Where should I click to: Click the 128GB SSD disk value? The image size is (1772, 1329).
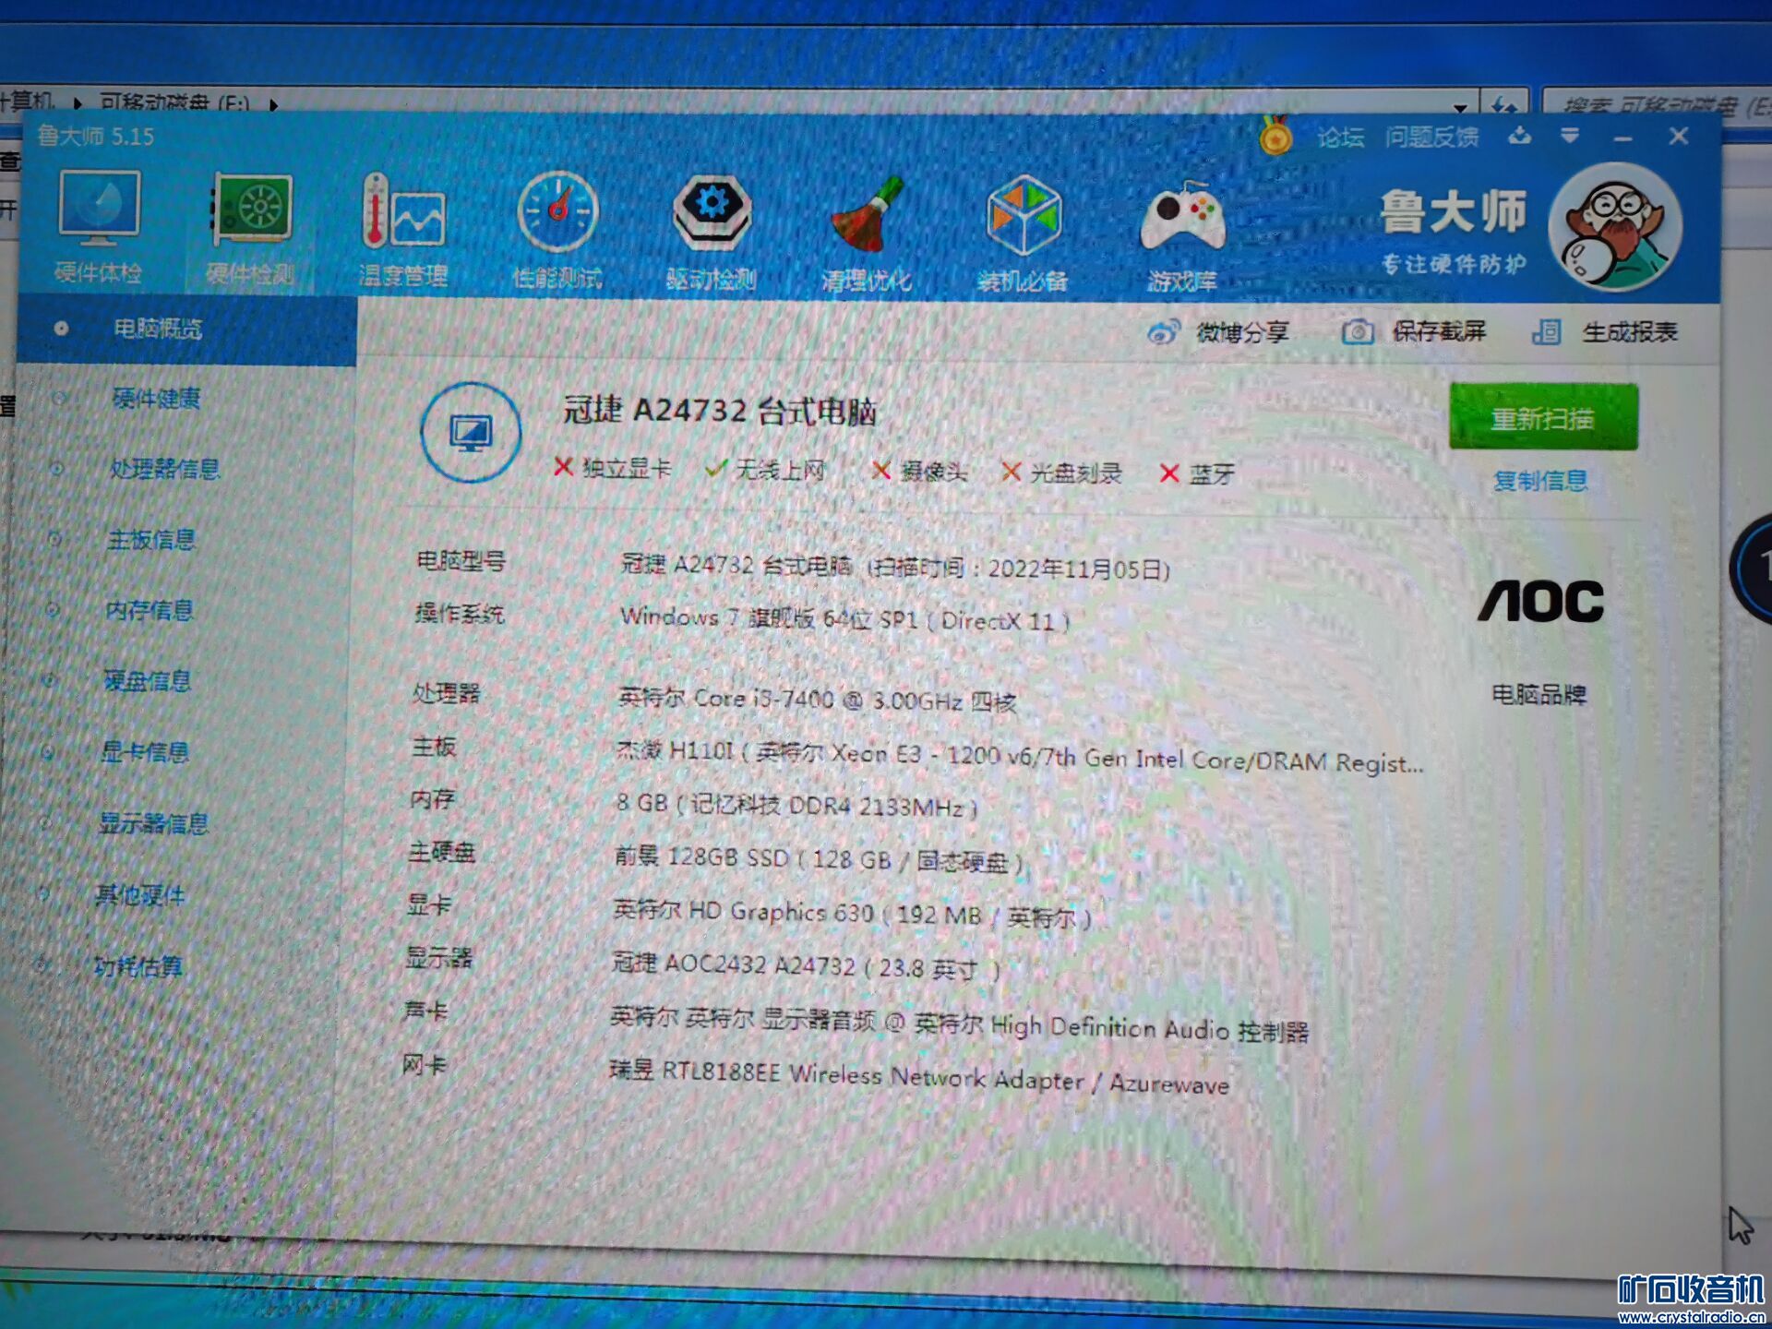(818, 859)
